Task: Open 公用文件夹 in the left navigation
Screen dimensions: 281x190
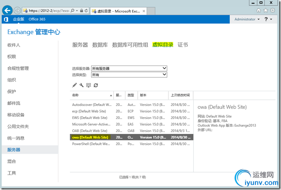Action: point(18,127)
